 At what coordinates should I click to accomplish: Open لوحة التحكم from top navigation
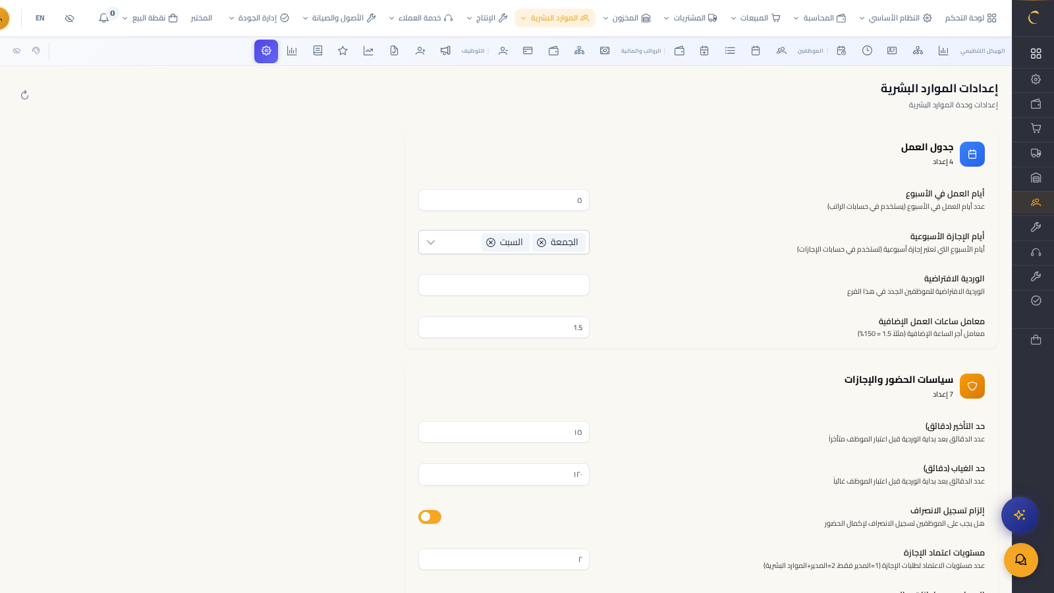pyautogui.click(x=970, y=18)
